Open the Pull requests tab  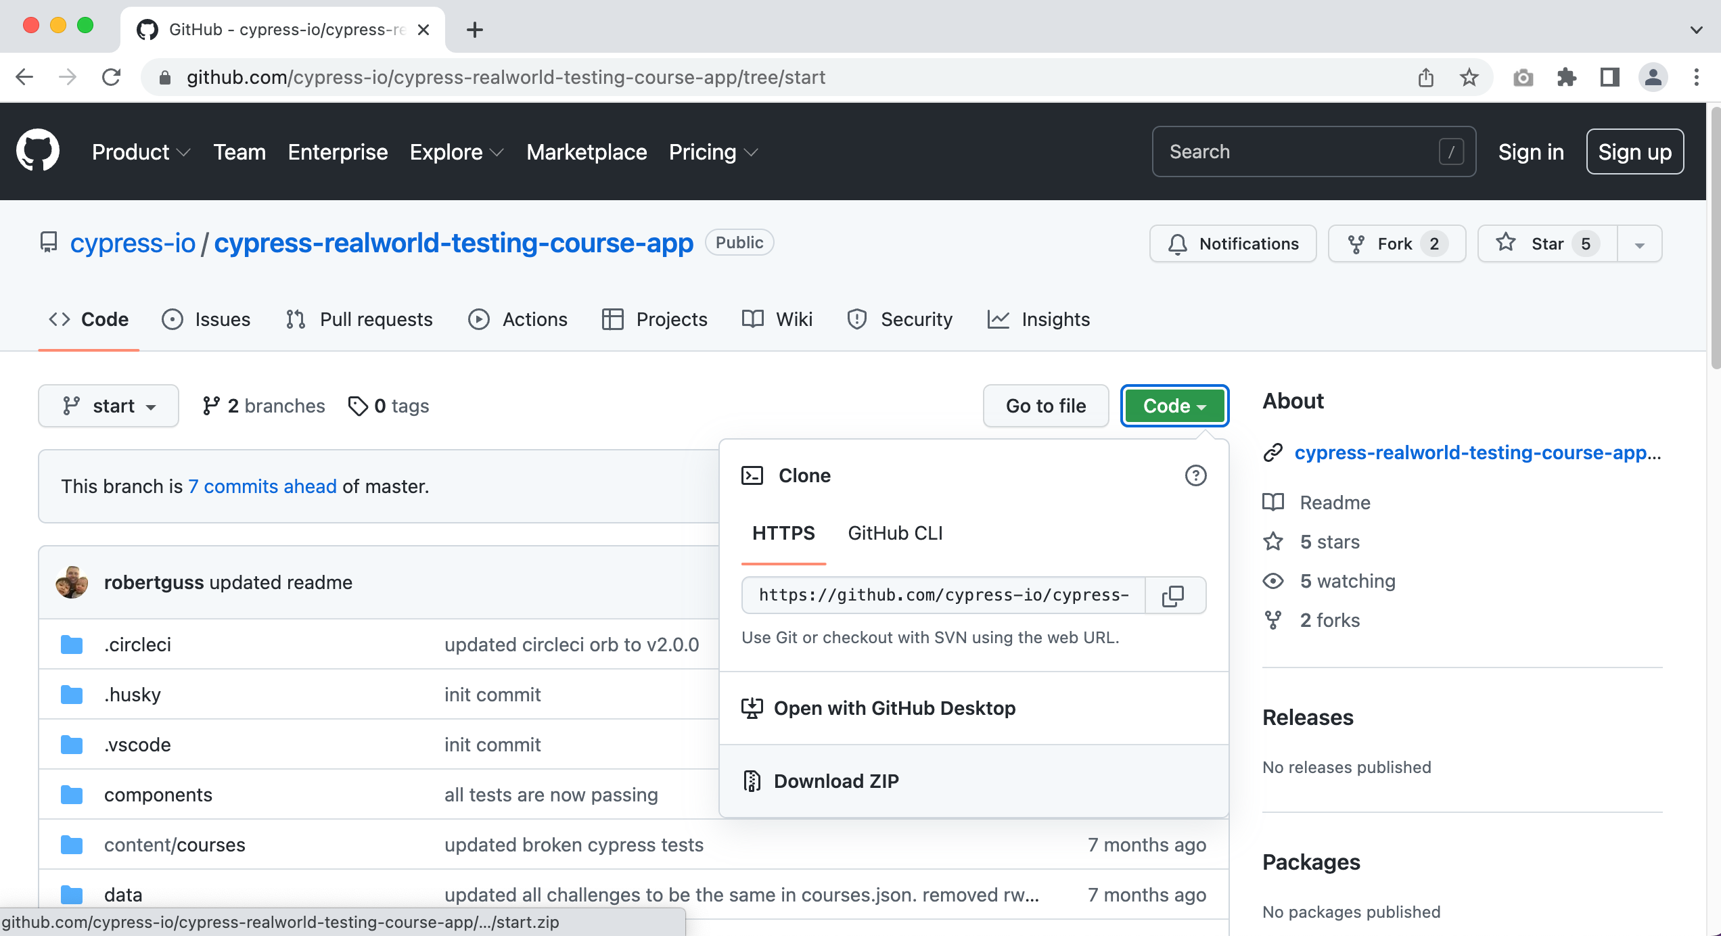click(x=359, y=319)
